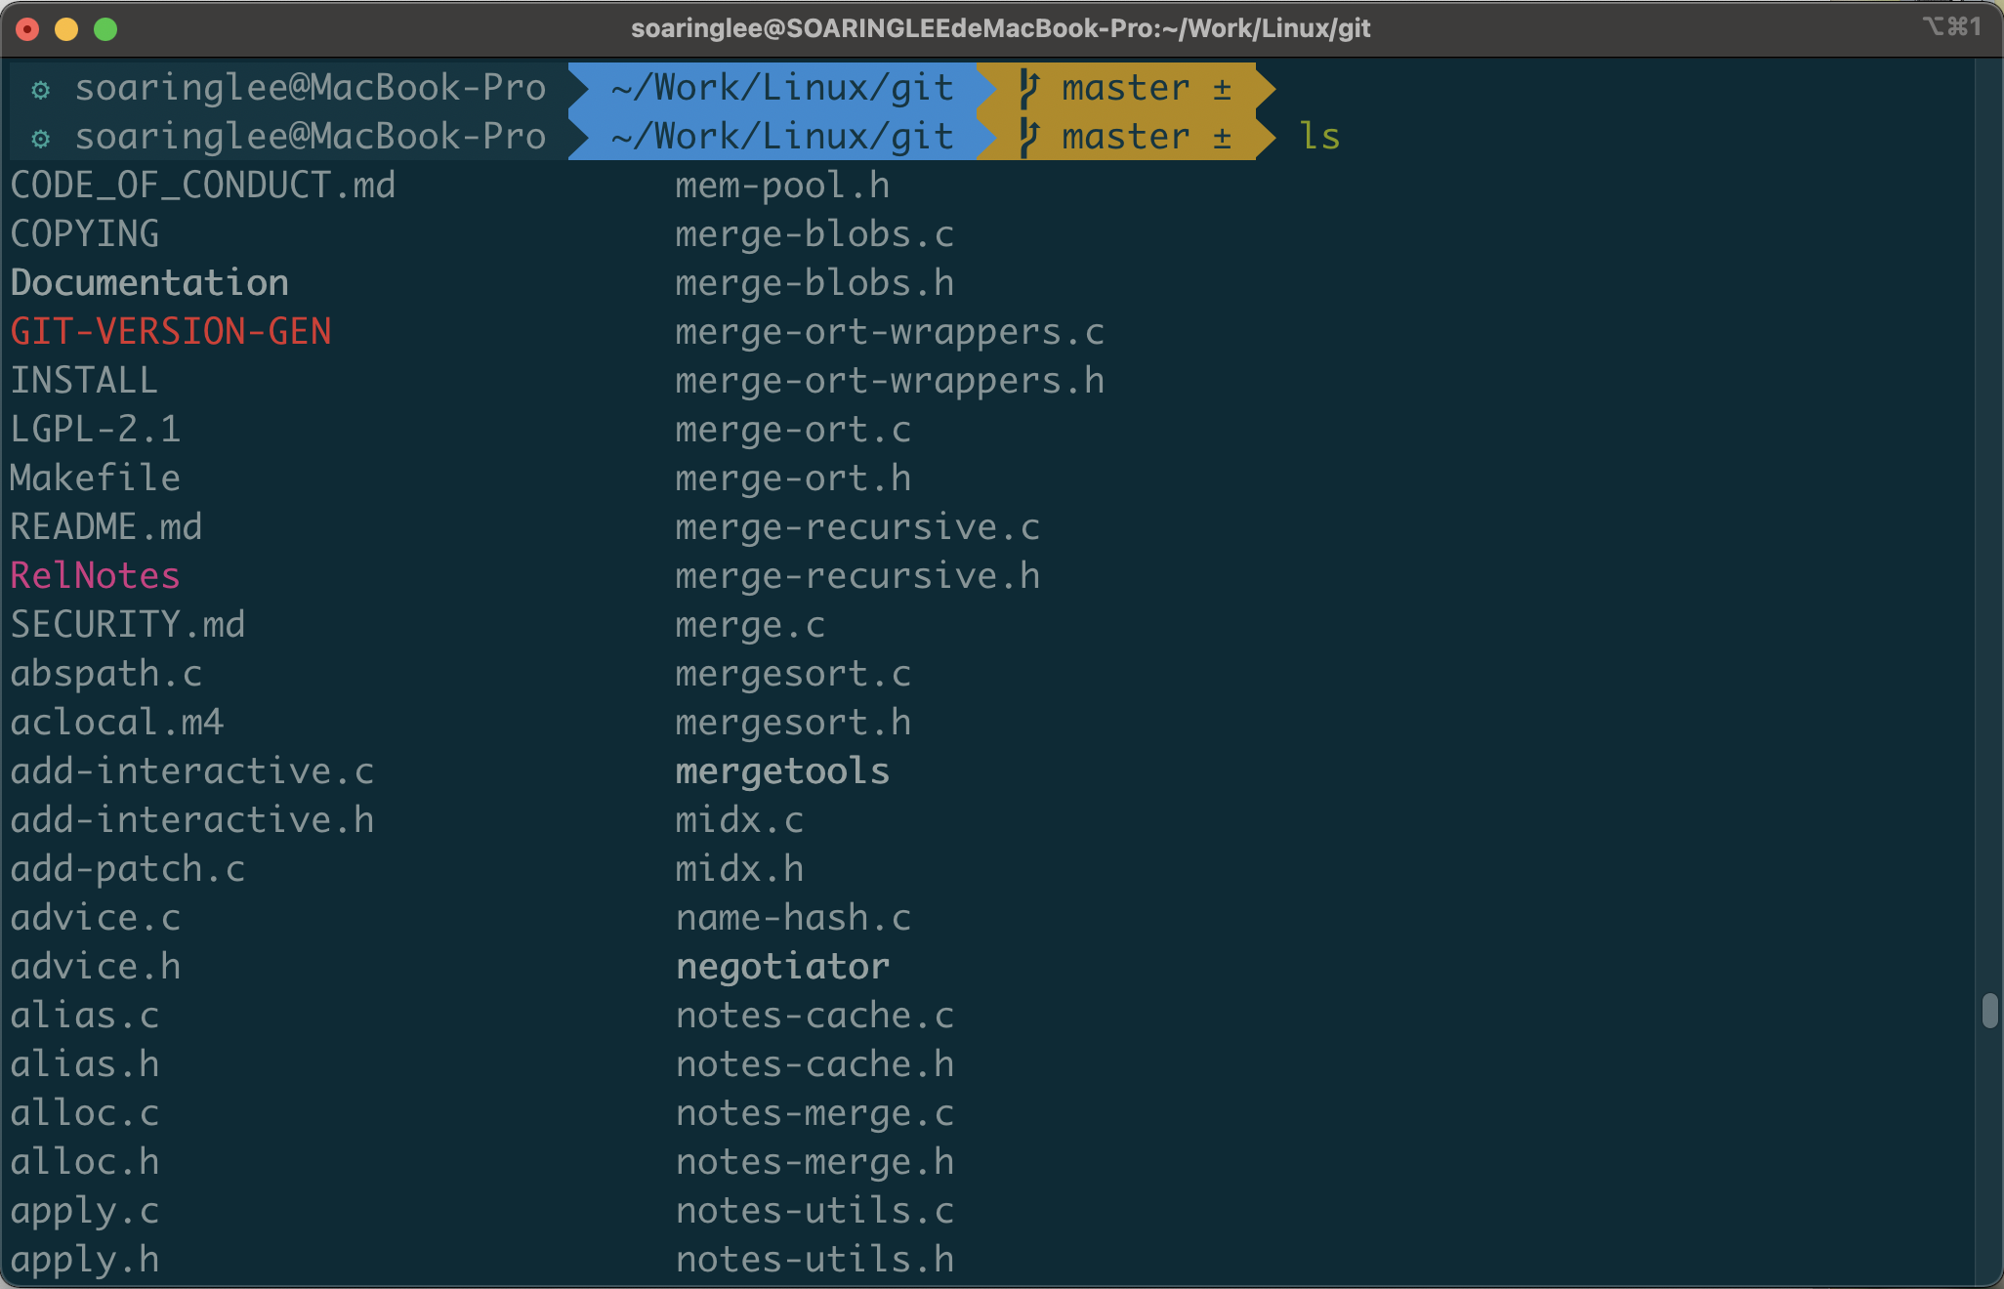The height and width of the screenshot is (1289, 2004).
Task: Click the notes-cache.c file name
Action: 815,1016
